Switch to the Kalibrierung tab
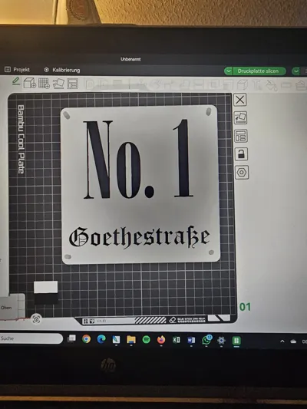 tap(62, 70)
